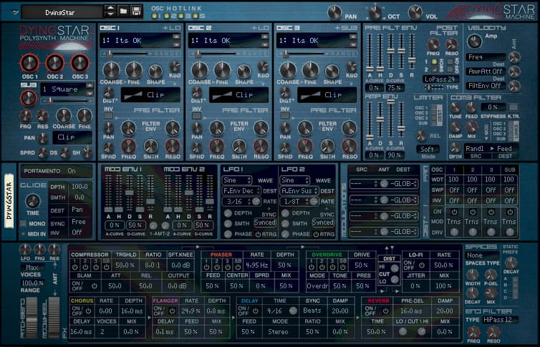Toggle OSC 1 INV button
Image resolution: width=540 pixels, height=347 pixels.
click(x=108, y=116)
